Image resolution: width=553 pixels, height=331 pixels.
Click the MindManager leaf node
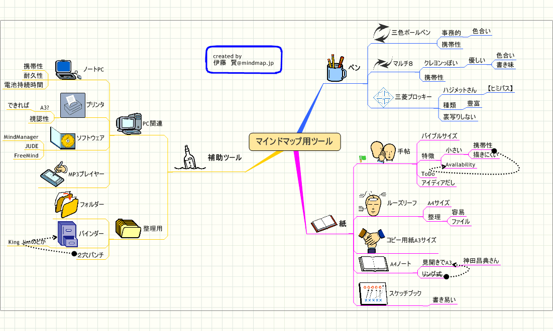(21, 136)
